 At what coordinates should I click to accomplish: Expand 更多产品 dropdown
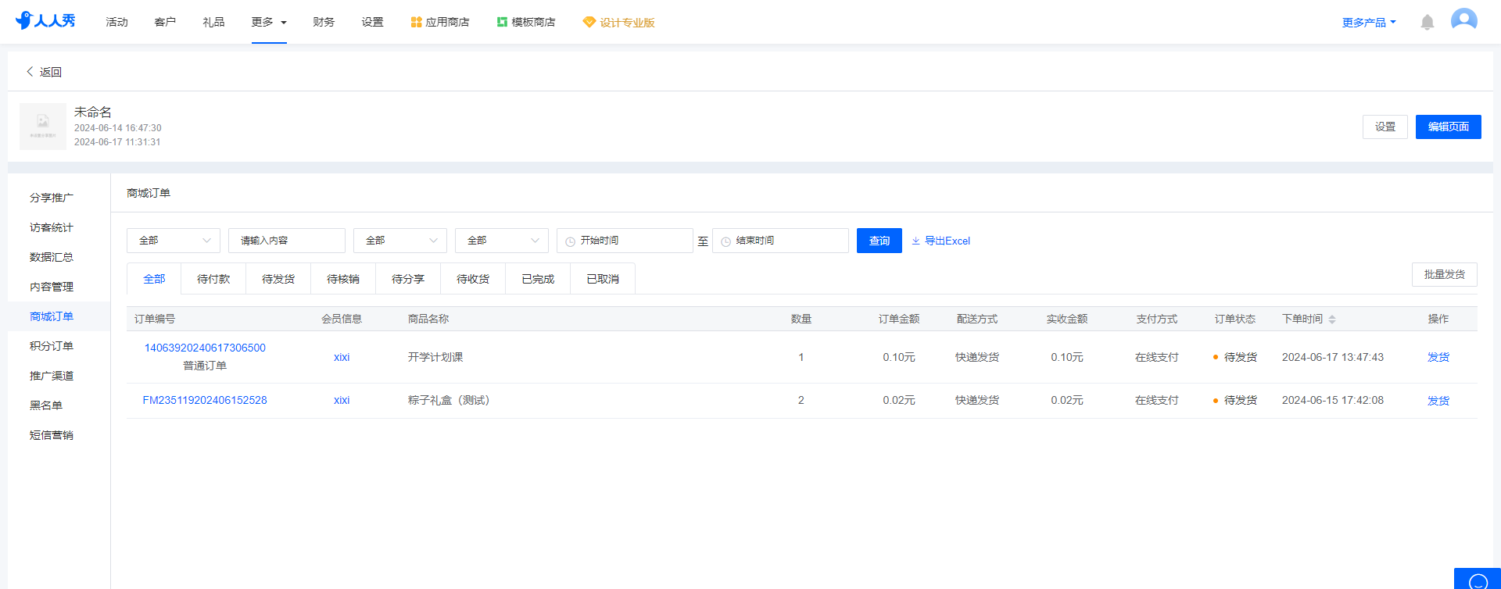(x=1369, y=23)
